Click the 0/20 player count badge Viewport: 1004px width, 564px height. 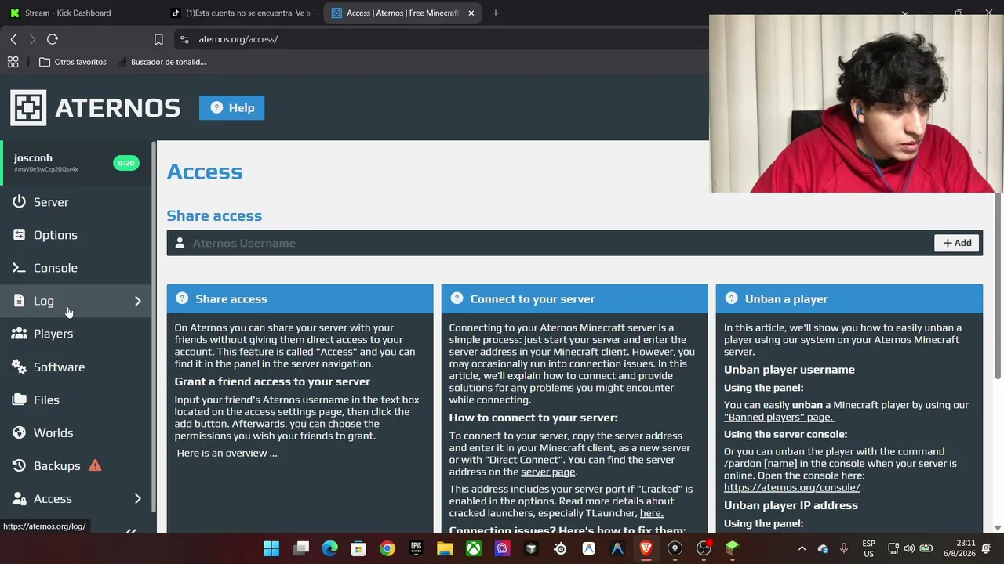coord(125,163)
